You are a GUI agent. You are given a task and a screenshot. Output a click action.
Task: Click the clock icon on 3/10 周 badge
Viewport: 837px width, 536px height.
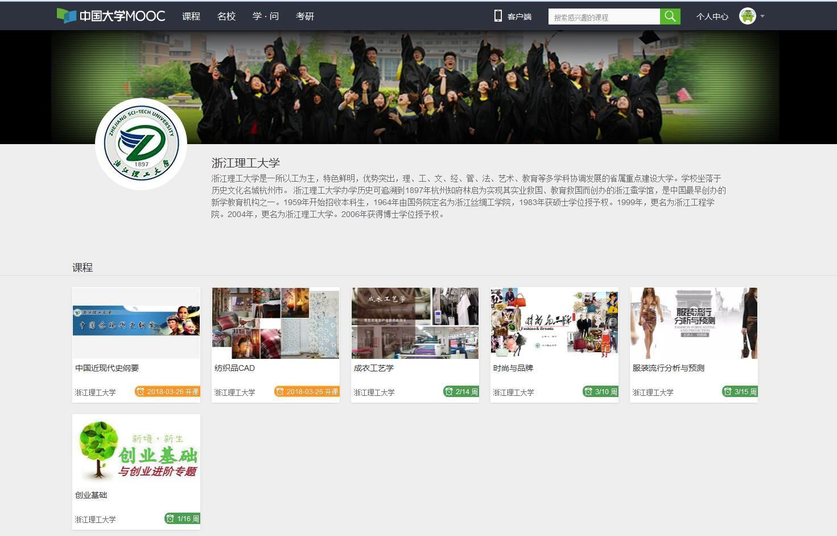coord(588,391)
